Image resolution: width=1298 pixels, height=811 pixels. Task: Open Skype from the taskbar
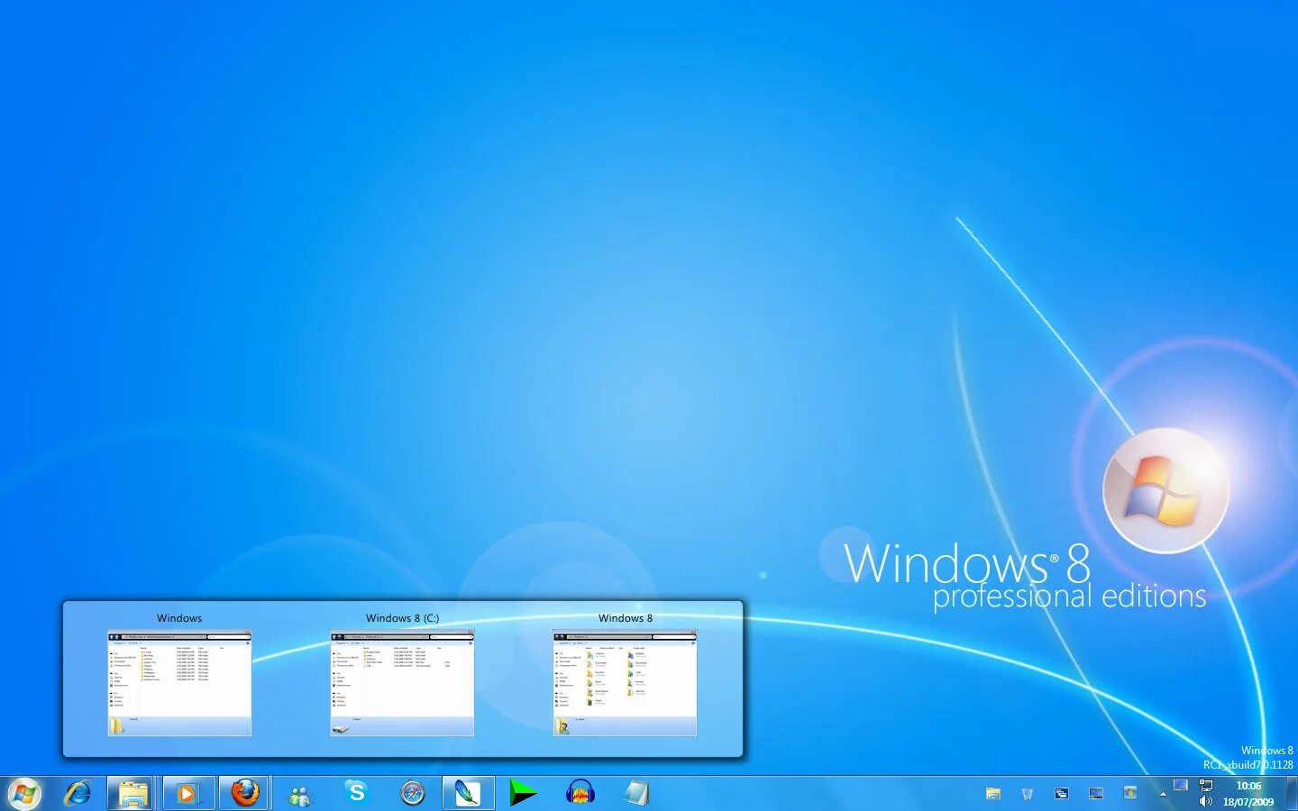(357, 793)
